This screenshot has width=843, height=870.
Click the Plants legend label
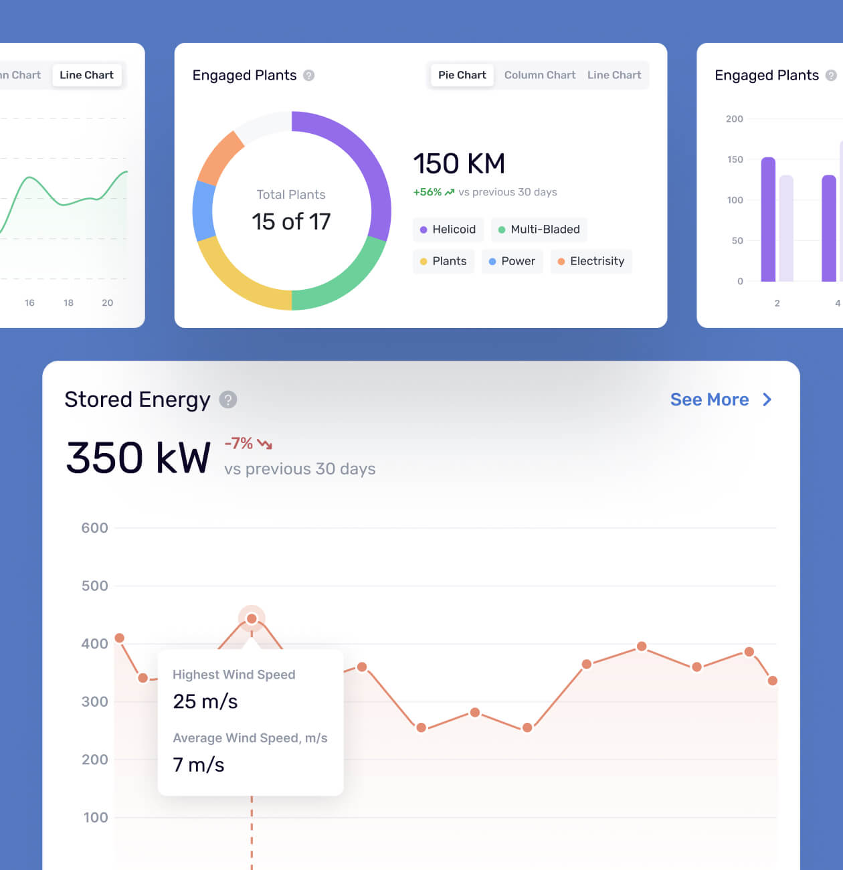click(450, 262)
